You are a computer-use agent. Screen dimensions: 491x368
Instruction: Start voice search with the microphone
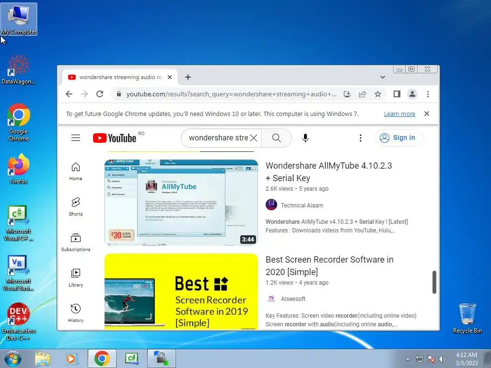point(305,138)
